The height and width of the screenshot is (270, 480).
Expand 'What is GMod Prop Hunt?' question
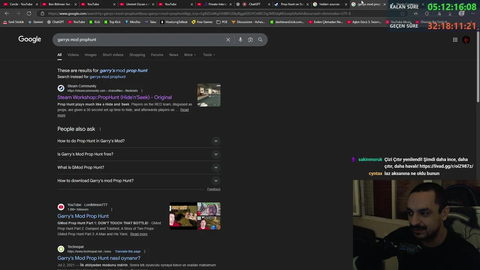coord(139,167)
